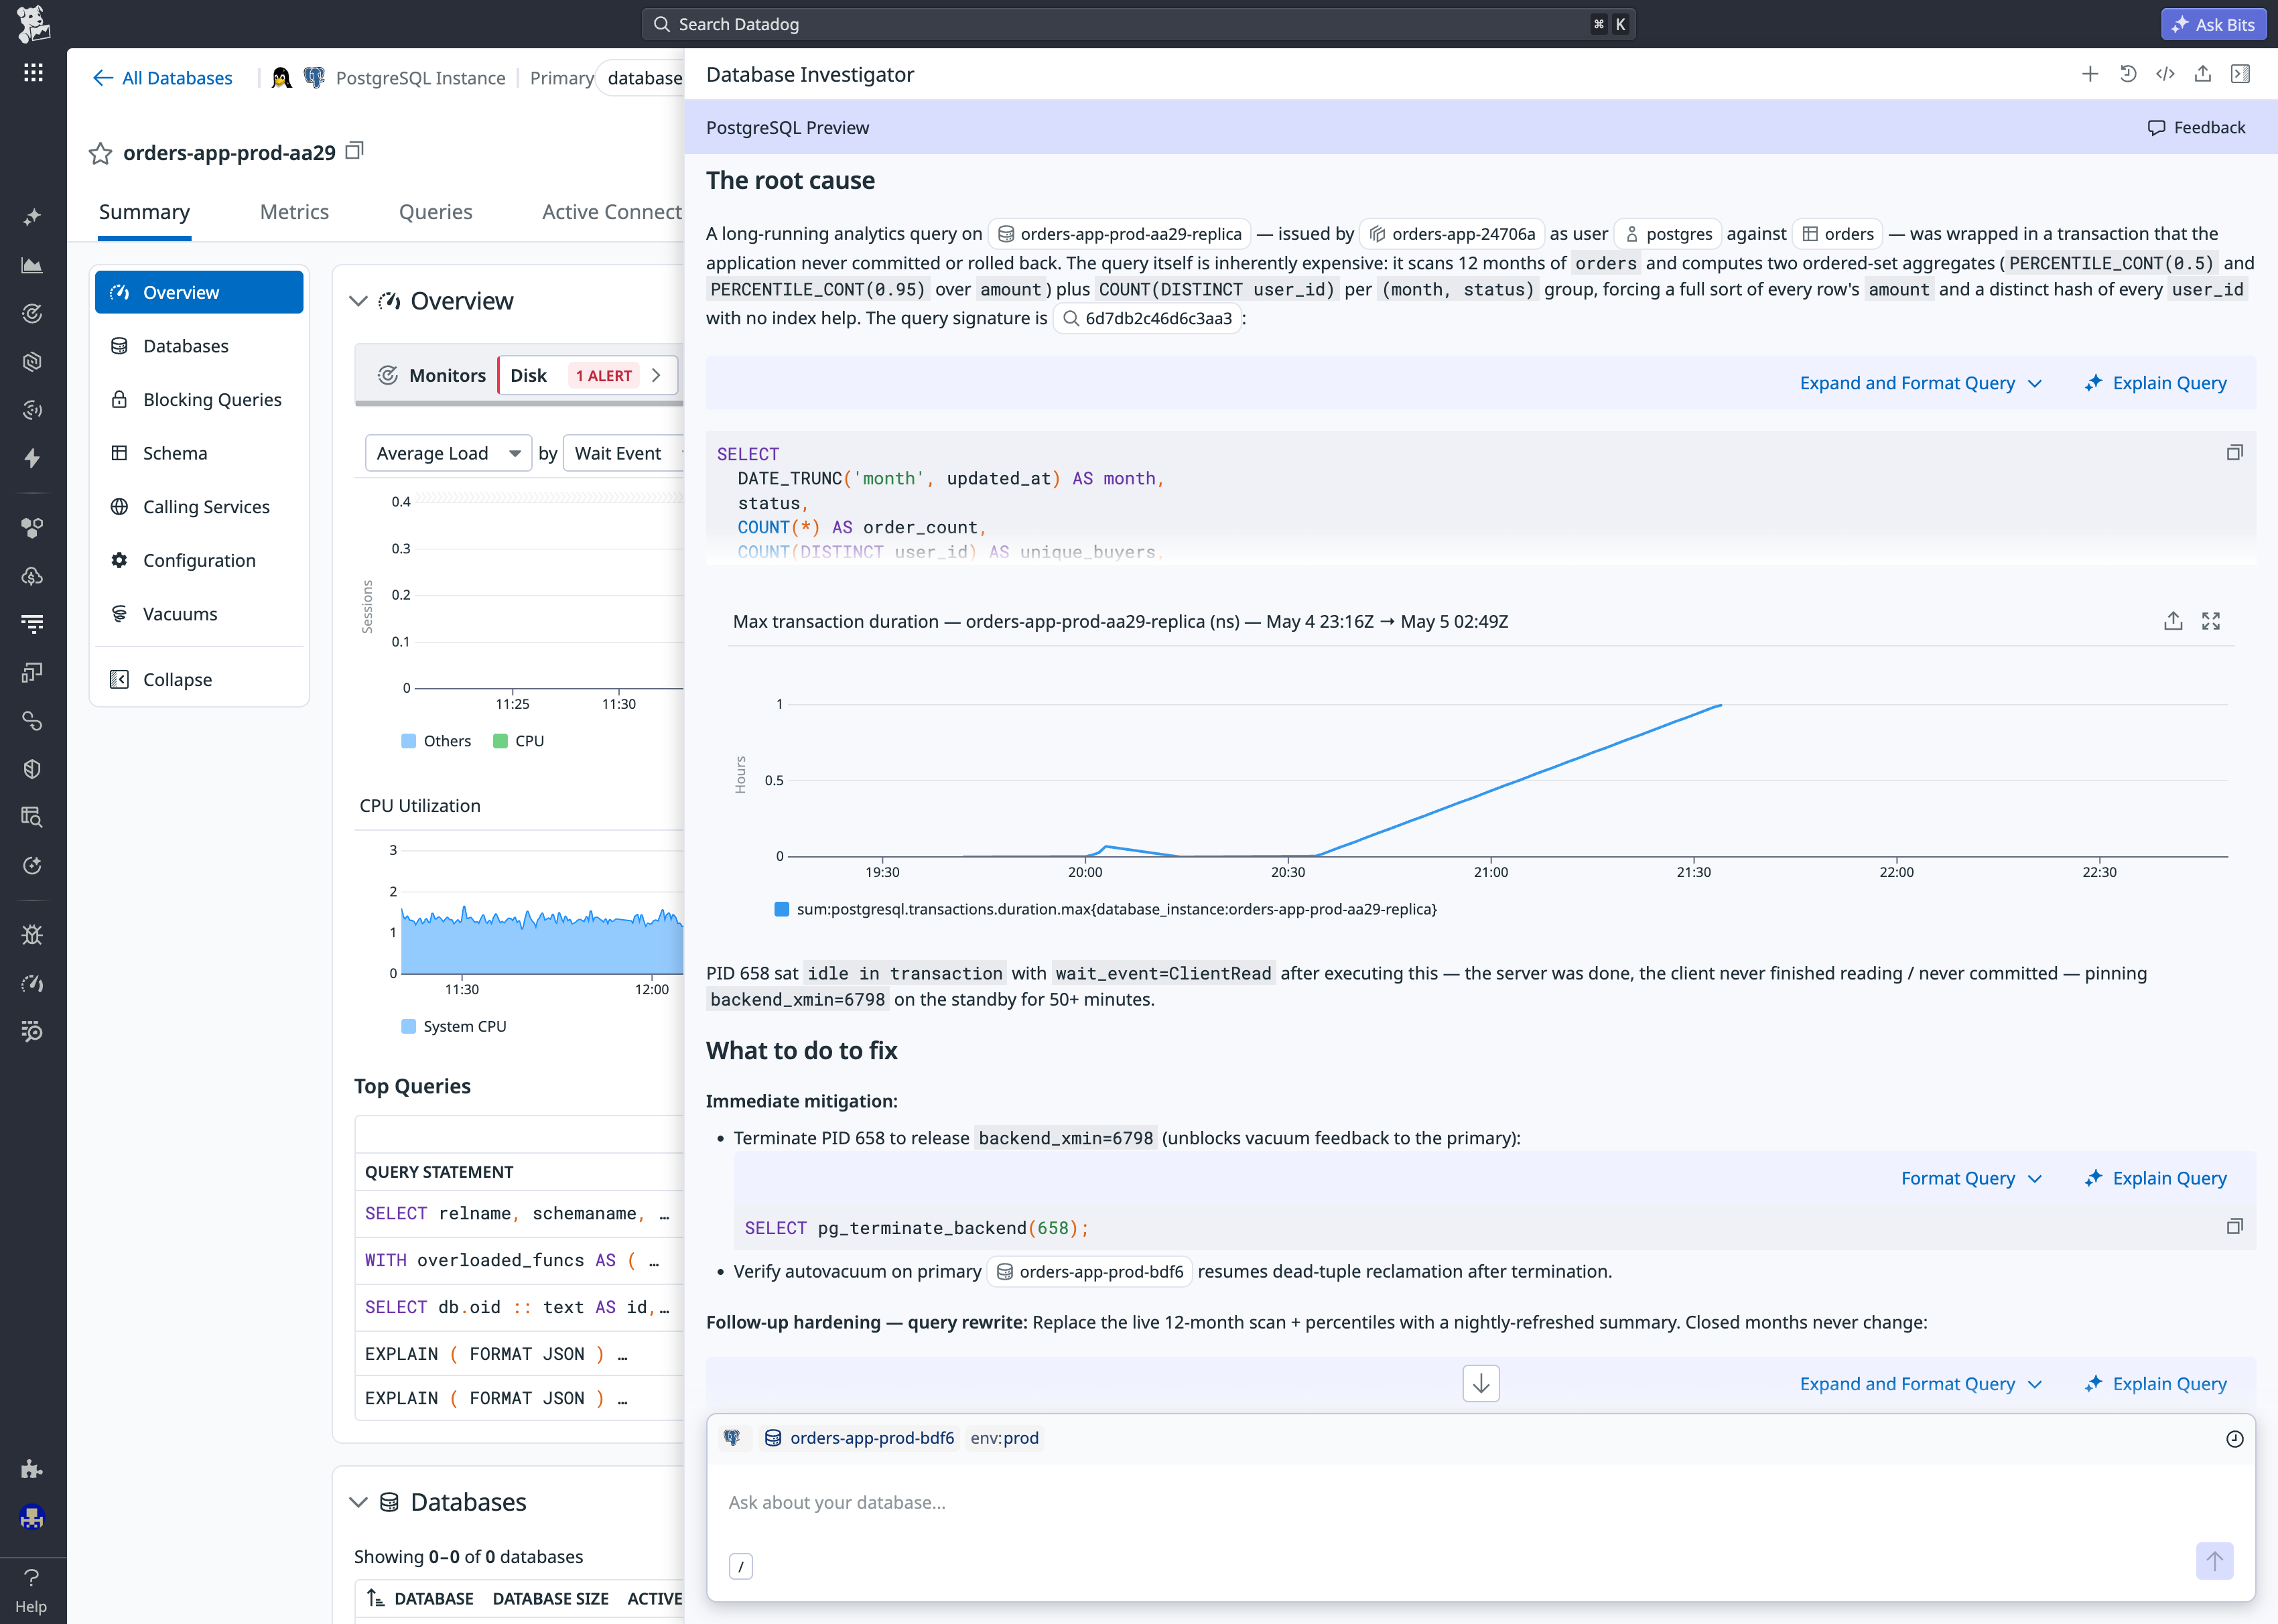
Task: Click the Ask about your database input
Action: coord(1480,1502)
